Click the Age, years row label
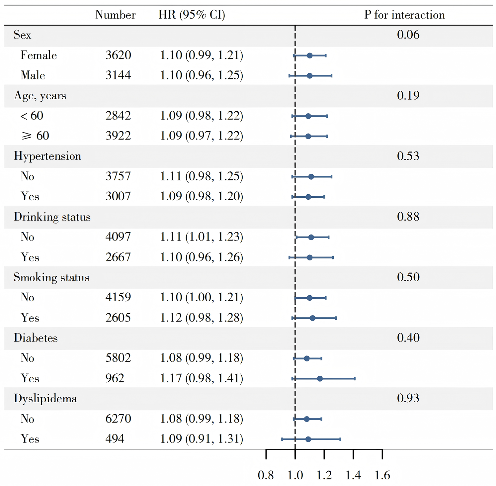The height and width of the screenshot is (486, 496). [40, 96]
